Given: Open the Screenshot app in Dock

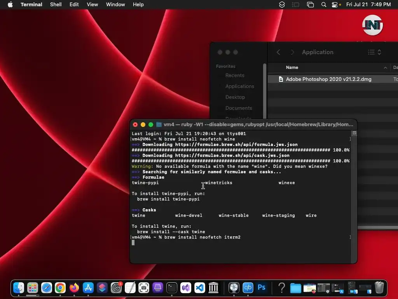Looking at the screenshot, I should (144, 288).
